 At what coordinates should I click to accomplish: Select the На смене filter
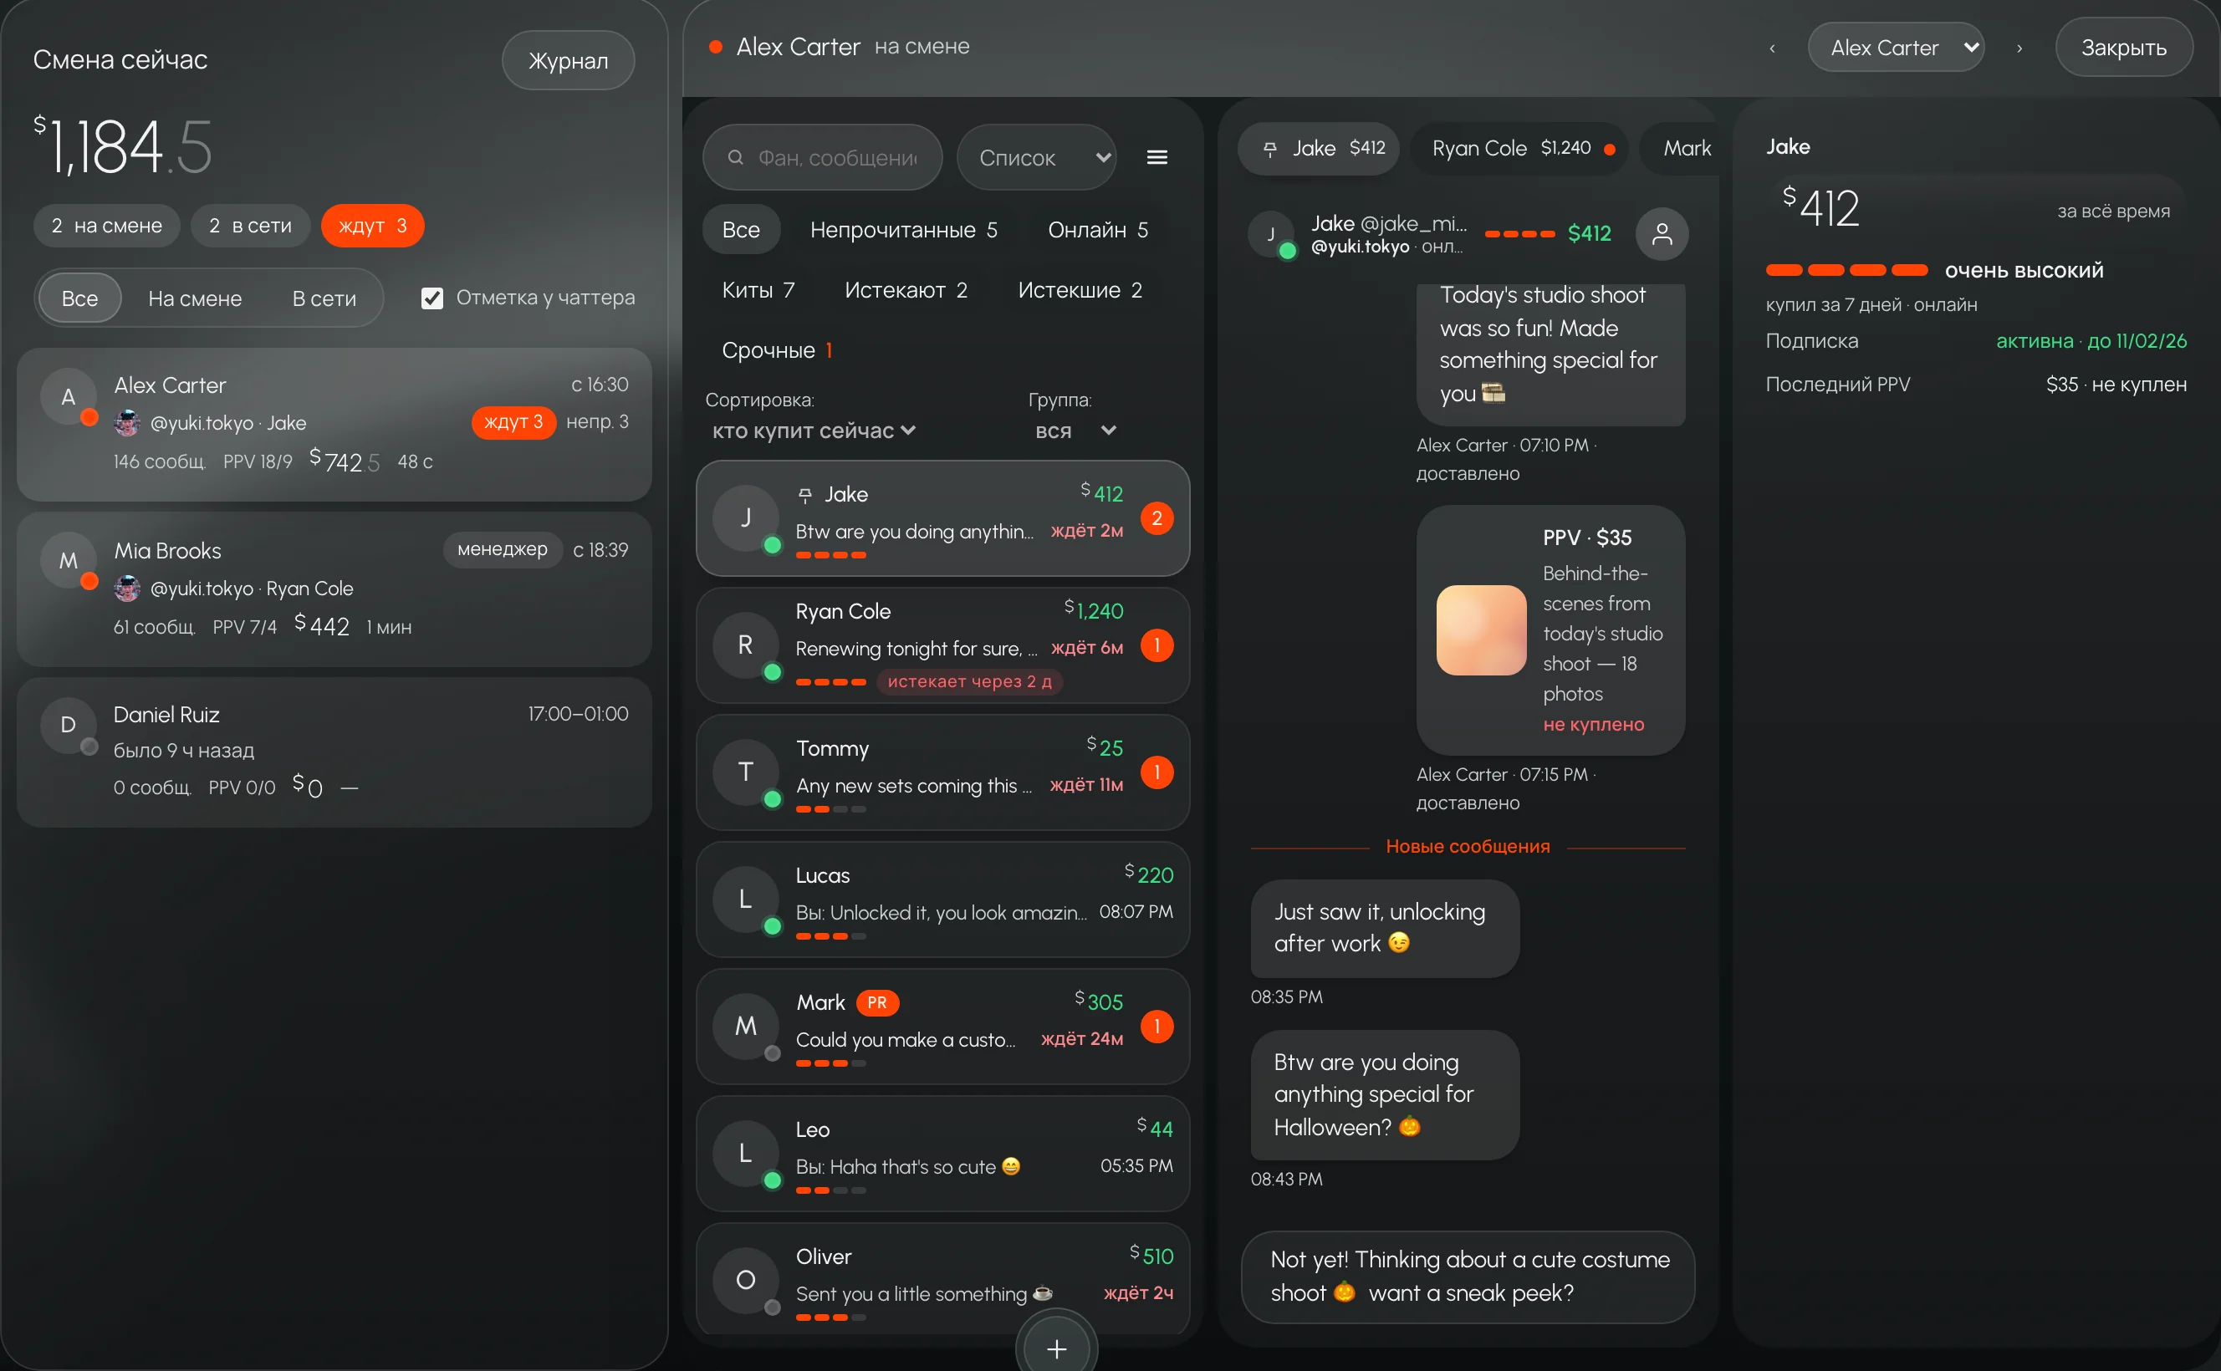tap(195, 298)
